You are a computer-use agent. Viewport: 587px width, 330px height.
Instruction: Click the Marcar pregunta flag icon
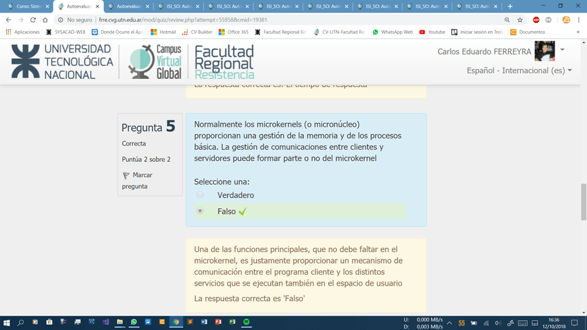coord(125,176)
